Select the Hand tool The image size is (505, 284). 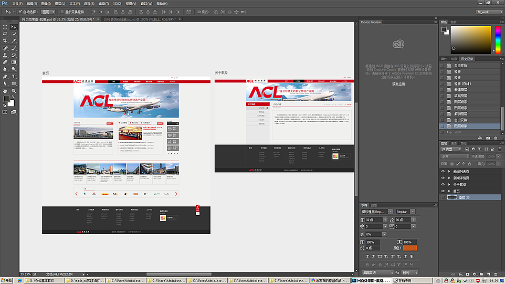click(x=5, y=91)
